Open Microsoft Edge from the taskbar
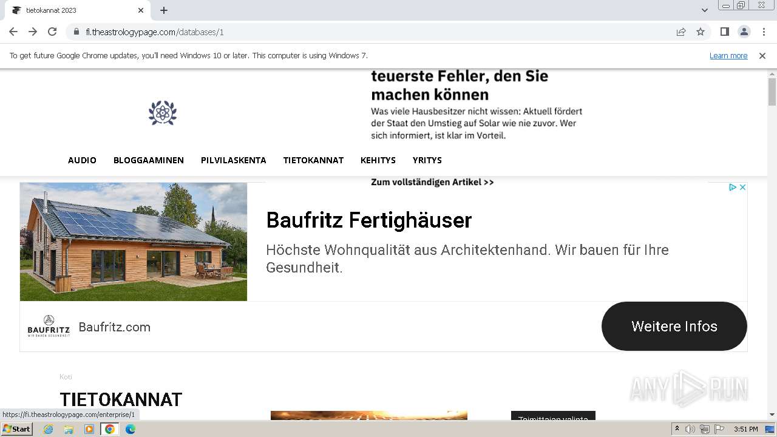Screen dimensions: 777x437 pos(131,429)
